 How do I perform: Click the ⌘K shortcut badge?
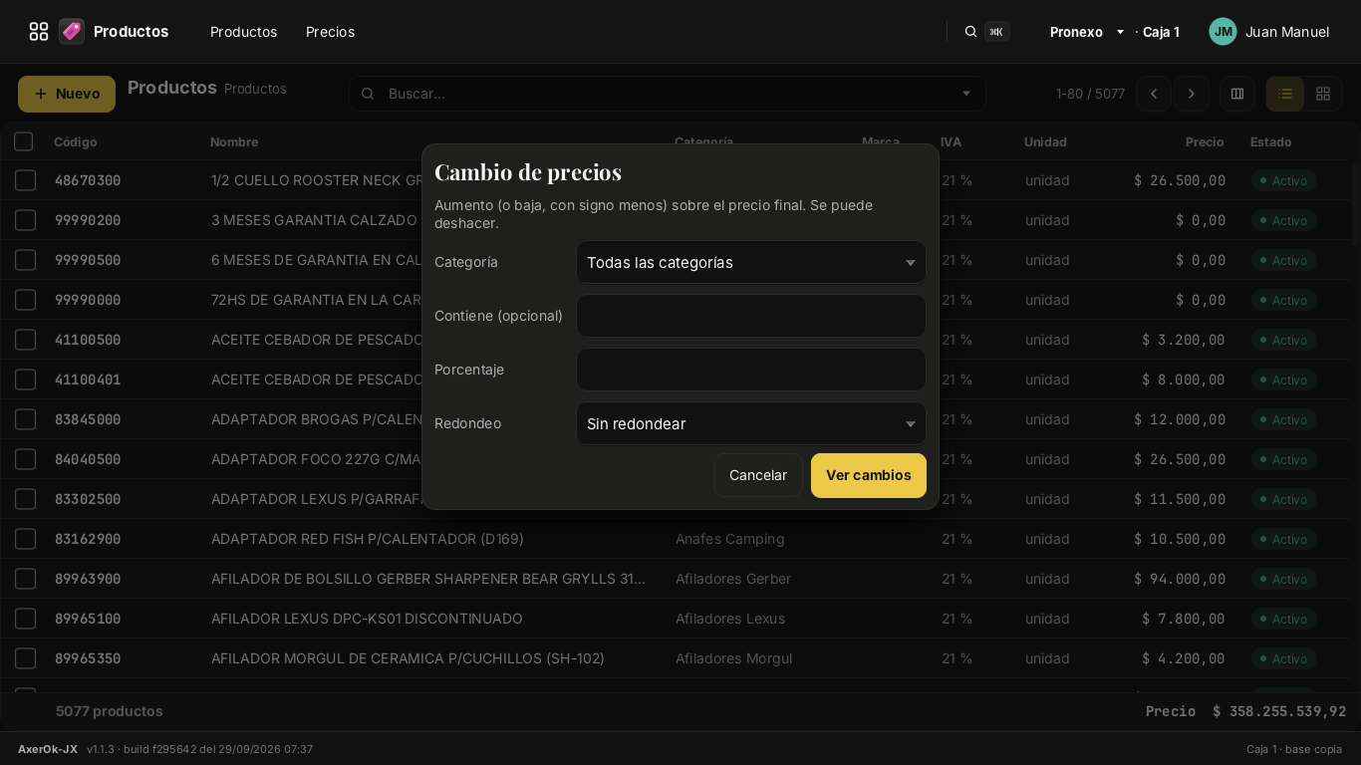pos(996,32)
